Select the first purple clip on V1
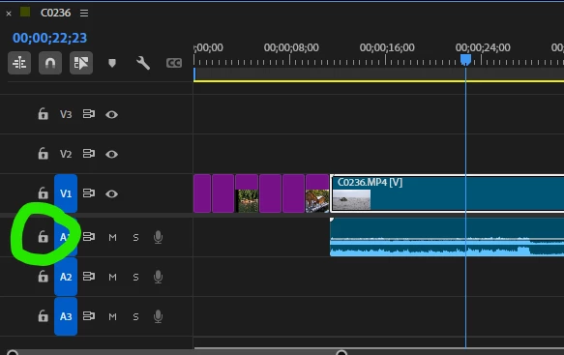The width and height of the screenshot is (564, 355). point(202,193)
